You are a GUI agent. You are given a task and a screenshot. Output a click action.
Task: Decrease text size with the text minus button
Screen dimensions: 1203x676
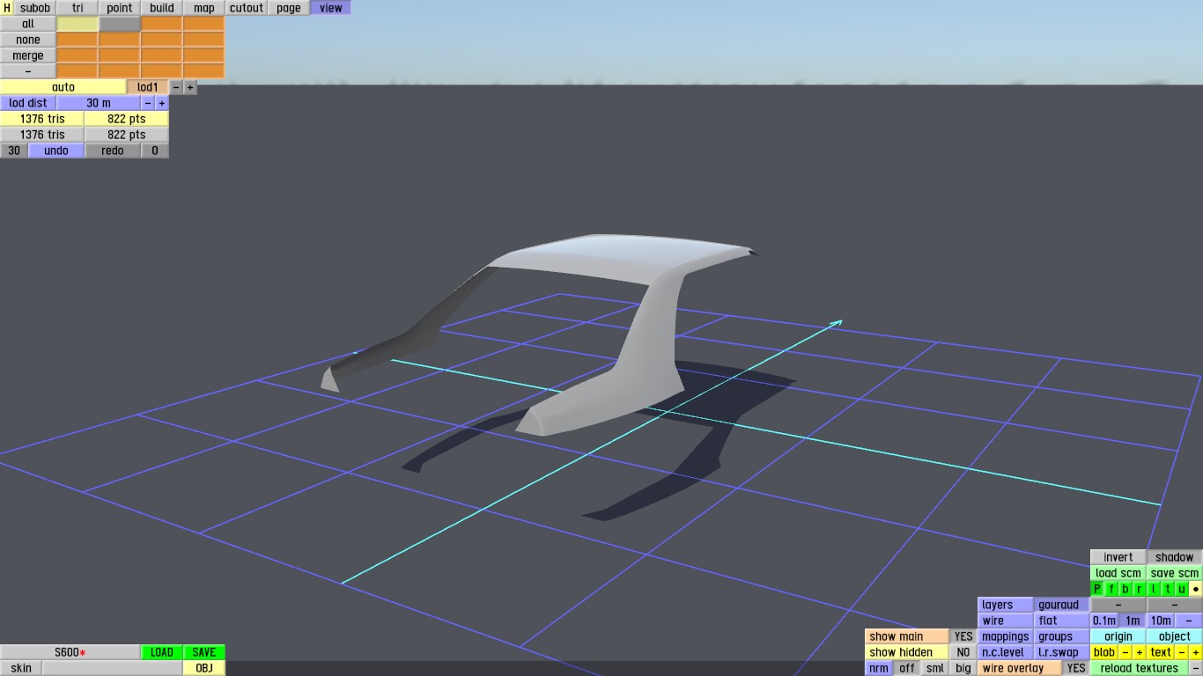click(x=1182, y=652)
